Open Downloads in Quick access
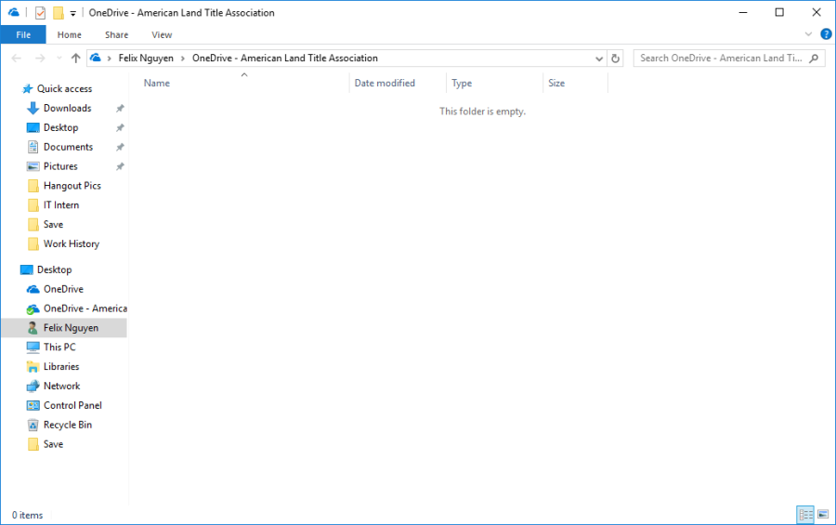This screenshot has height=525, width=836. click(x=67, y=108)
